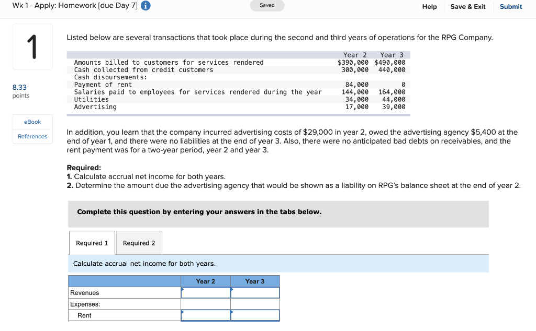Click the Year 2 column header in answer table
The image size is (536, 331).
tap(205, 281)
